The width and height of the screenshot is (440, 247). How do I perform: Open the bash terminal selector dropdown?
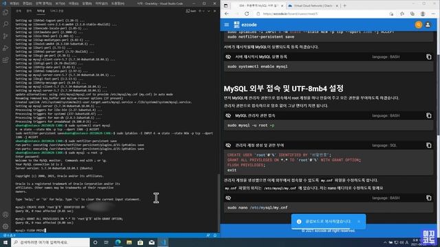tap(191, 11)
